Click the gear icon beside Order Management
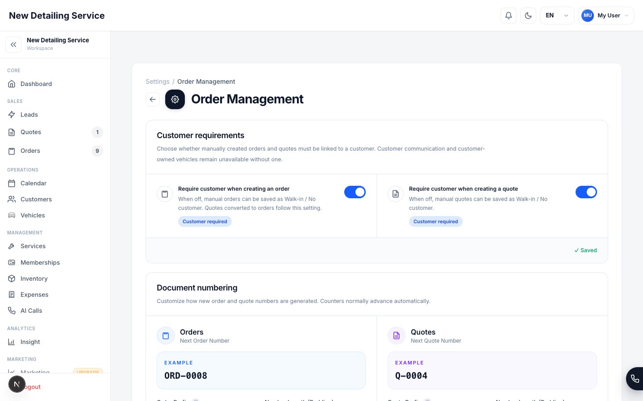The width and height of the screenshot is (643, 401). pyautogui.click(x=175, y=99)
